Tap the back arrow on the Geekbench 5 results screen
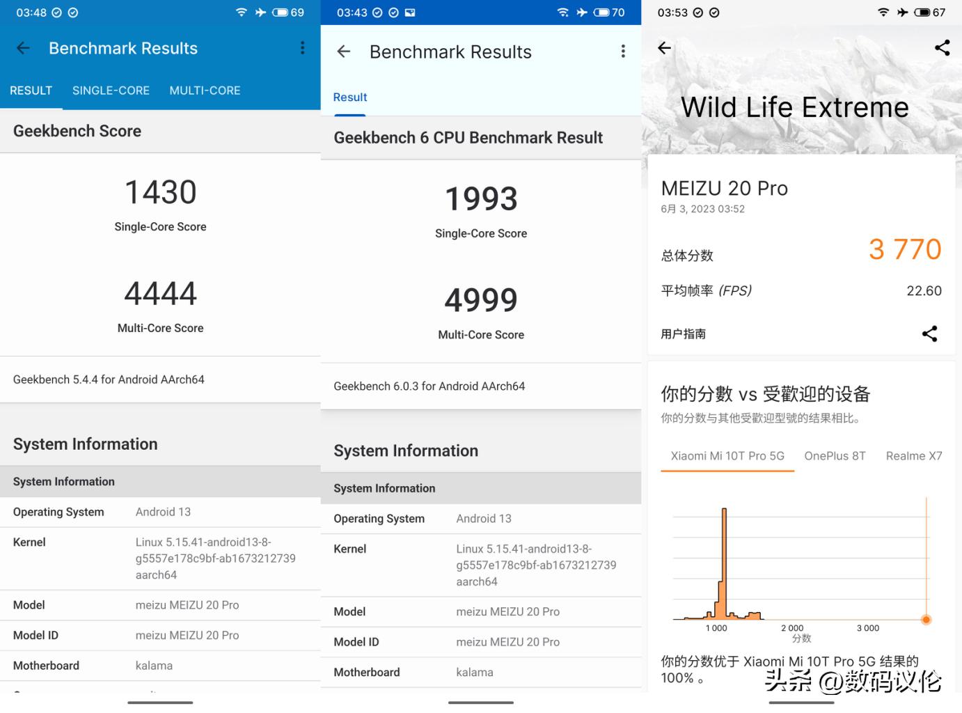Image resolution: width=962 pixels, height=713 pixels. pos(23,48)
